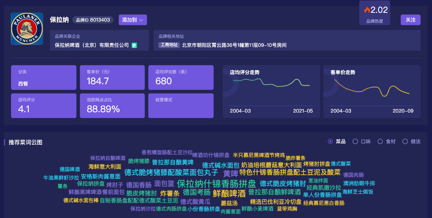432x218 pixels.
Task: Click the 安格斯肉酱意面 word
Action: (101, 176)
